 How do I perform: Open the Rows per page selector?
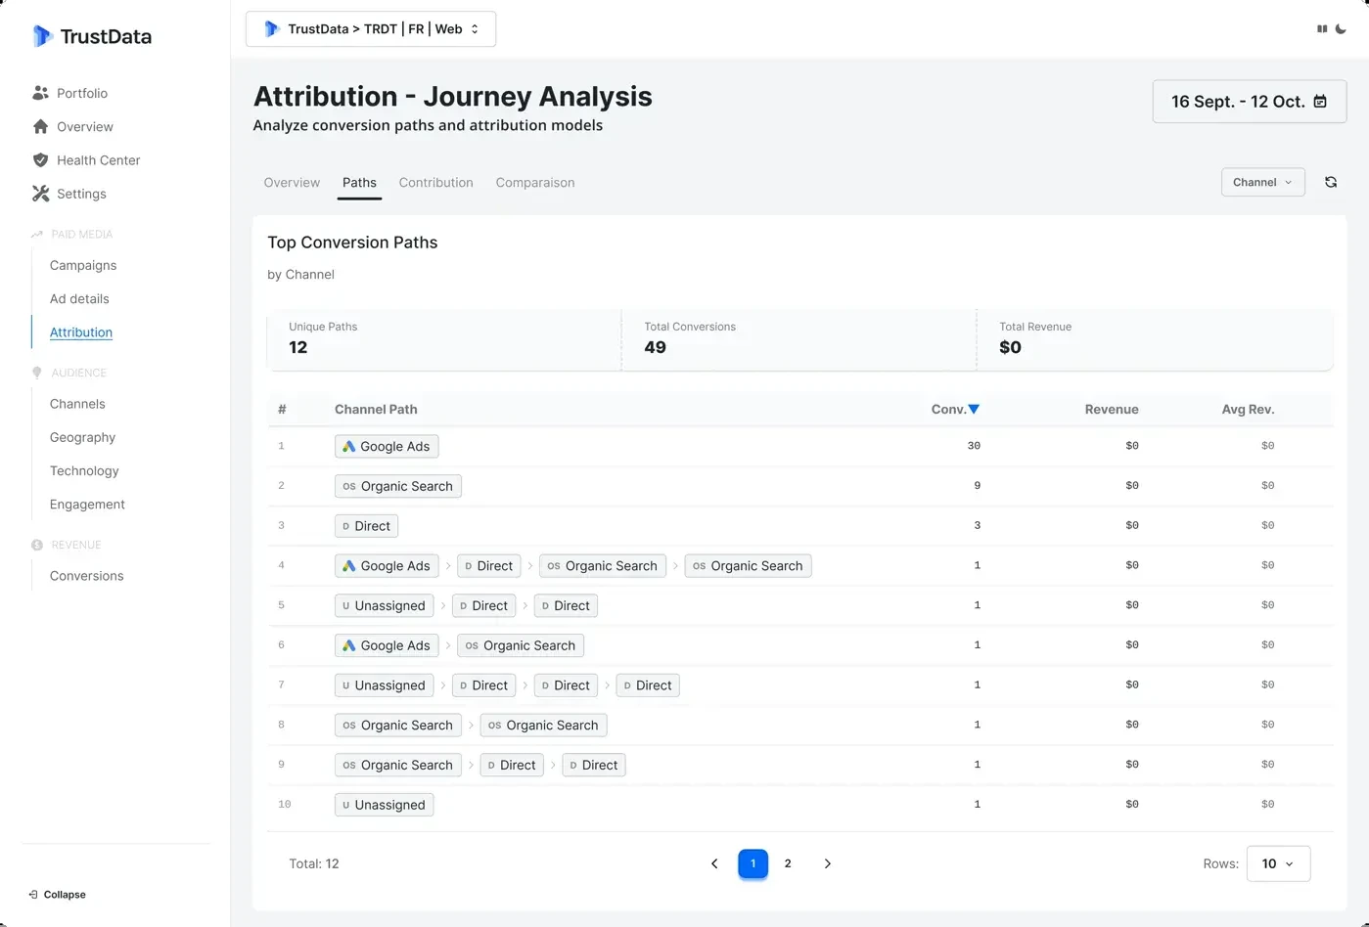click(x=1278, y=863)
